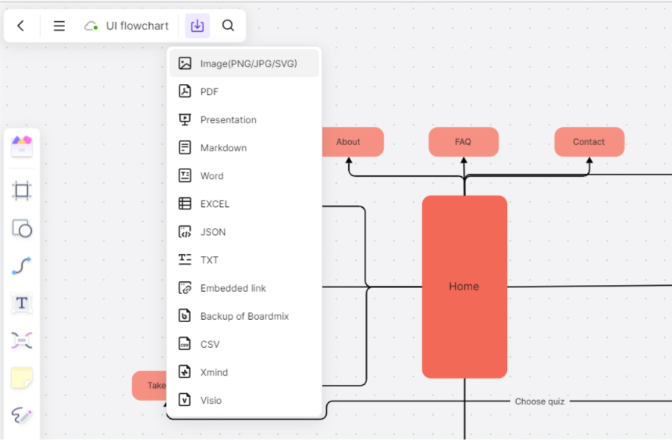Image resolution: width=672 pixels, height=440 pixels.
Task: Select the Home node on canvas
Action: pos(463,287)
